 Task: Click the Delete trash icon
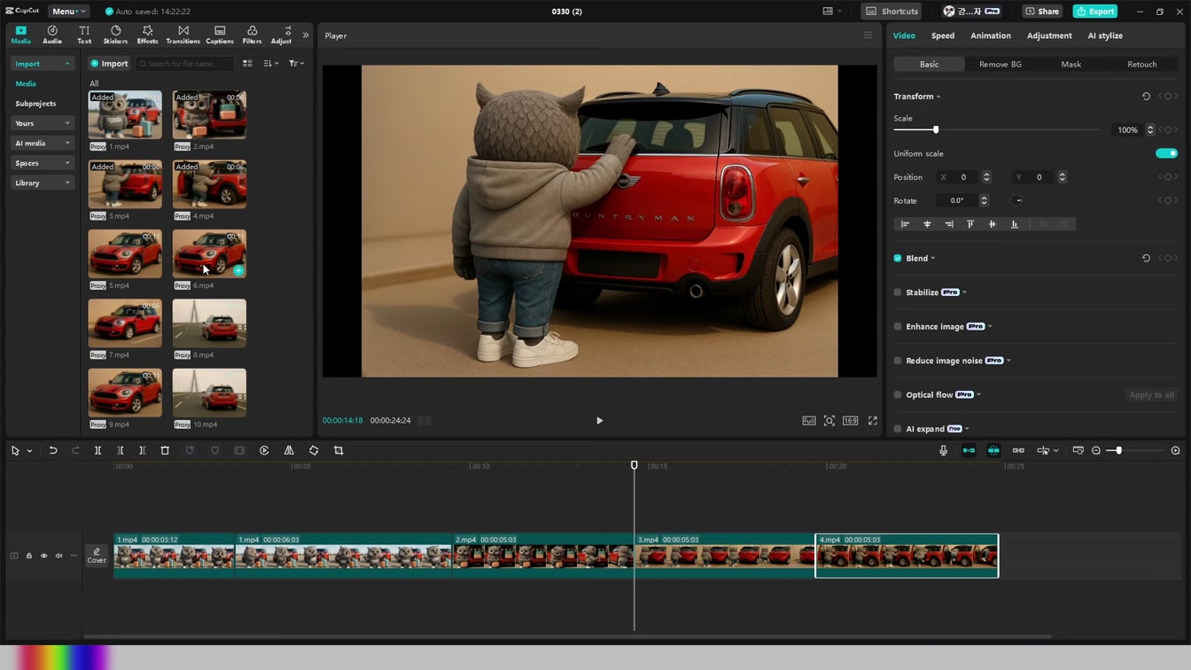pyautogui.click(x=165, y=450)
